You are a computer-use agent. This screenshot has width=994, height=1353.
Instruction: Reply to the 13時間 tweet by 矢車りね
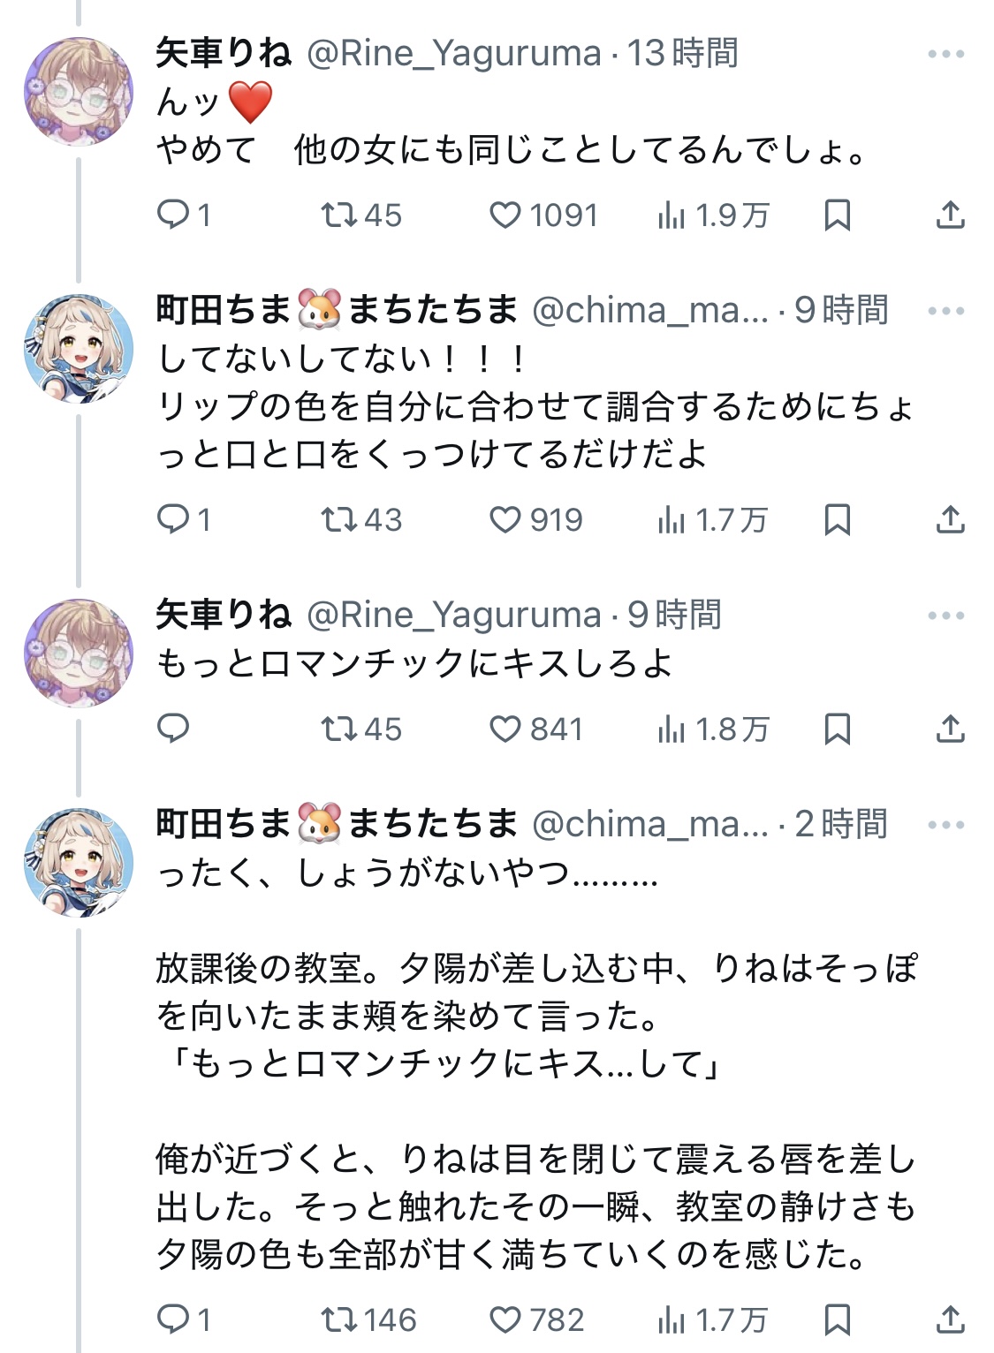point(173,215)
